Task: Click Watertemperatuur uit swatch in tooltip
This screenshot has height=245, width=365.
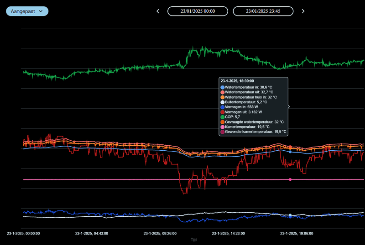Action: click(x=223, y=92)
